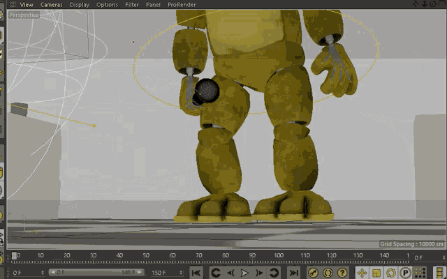Click the left arrow of preview range slider
447x279 pixels.
53,273
